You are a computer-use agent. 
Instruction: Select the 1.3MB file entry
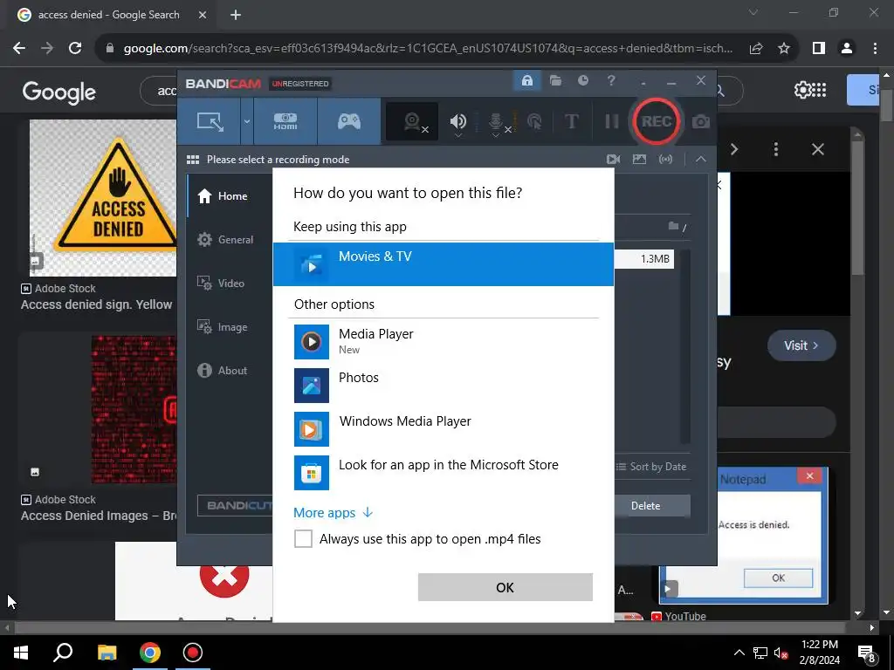click(x=644, y=258)
